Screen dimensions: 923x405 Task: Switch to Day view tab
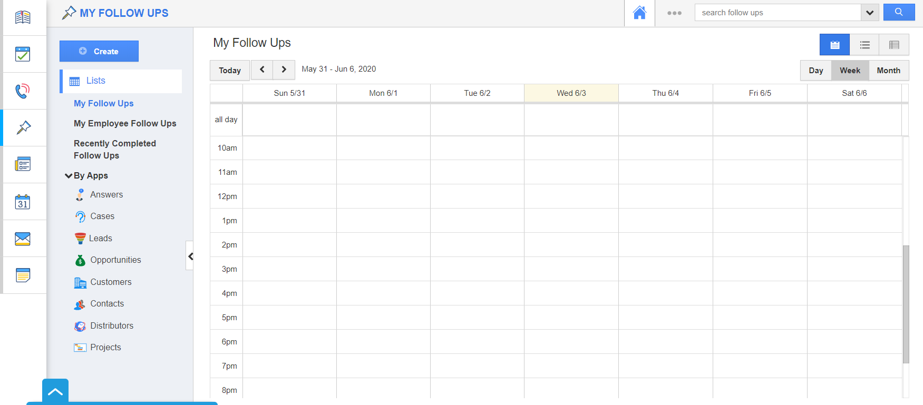pos(815,71)
